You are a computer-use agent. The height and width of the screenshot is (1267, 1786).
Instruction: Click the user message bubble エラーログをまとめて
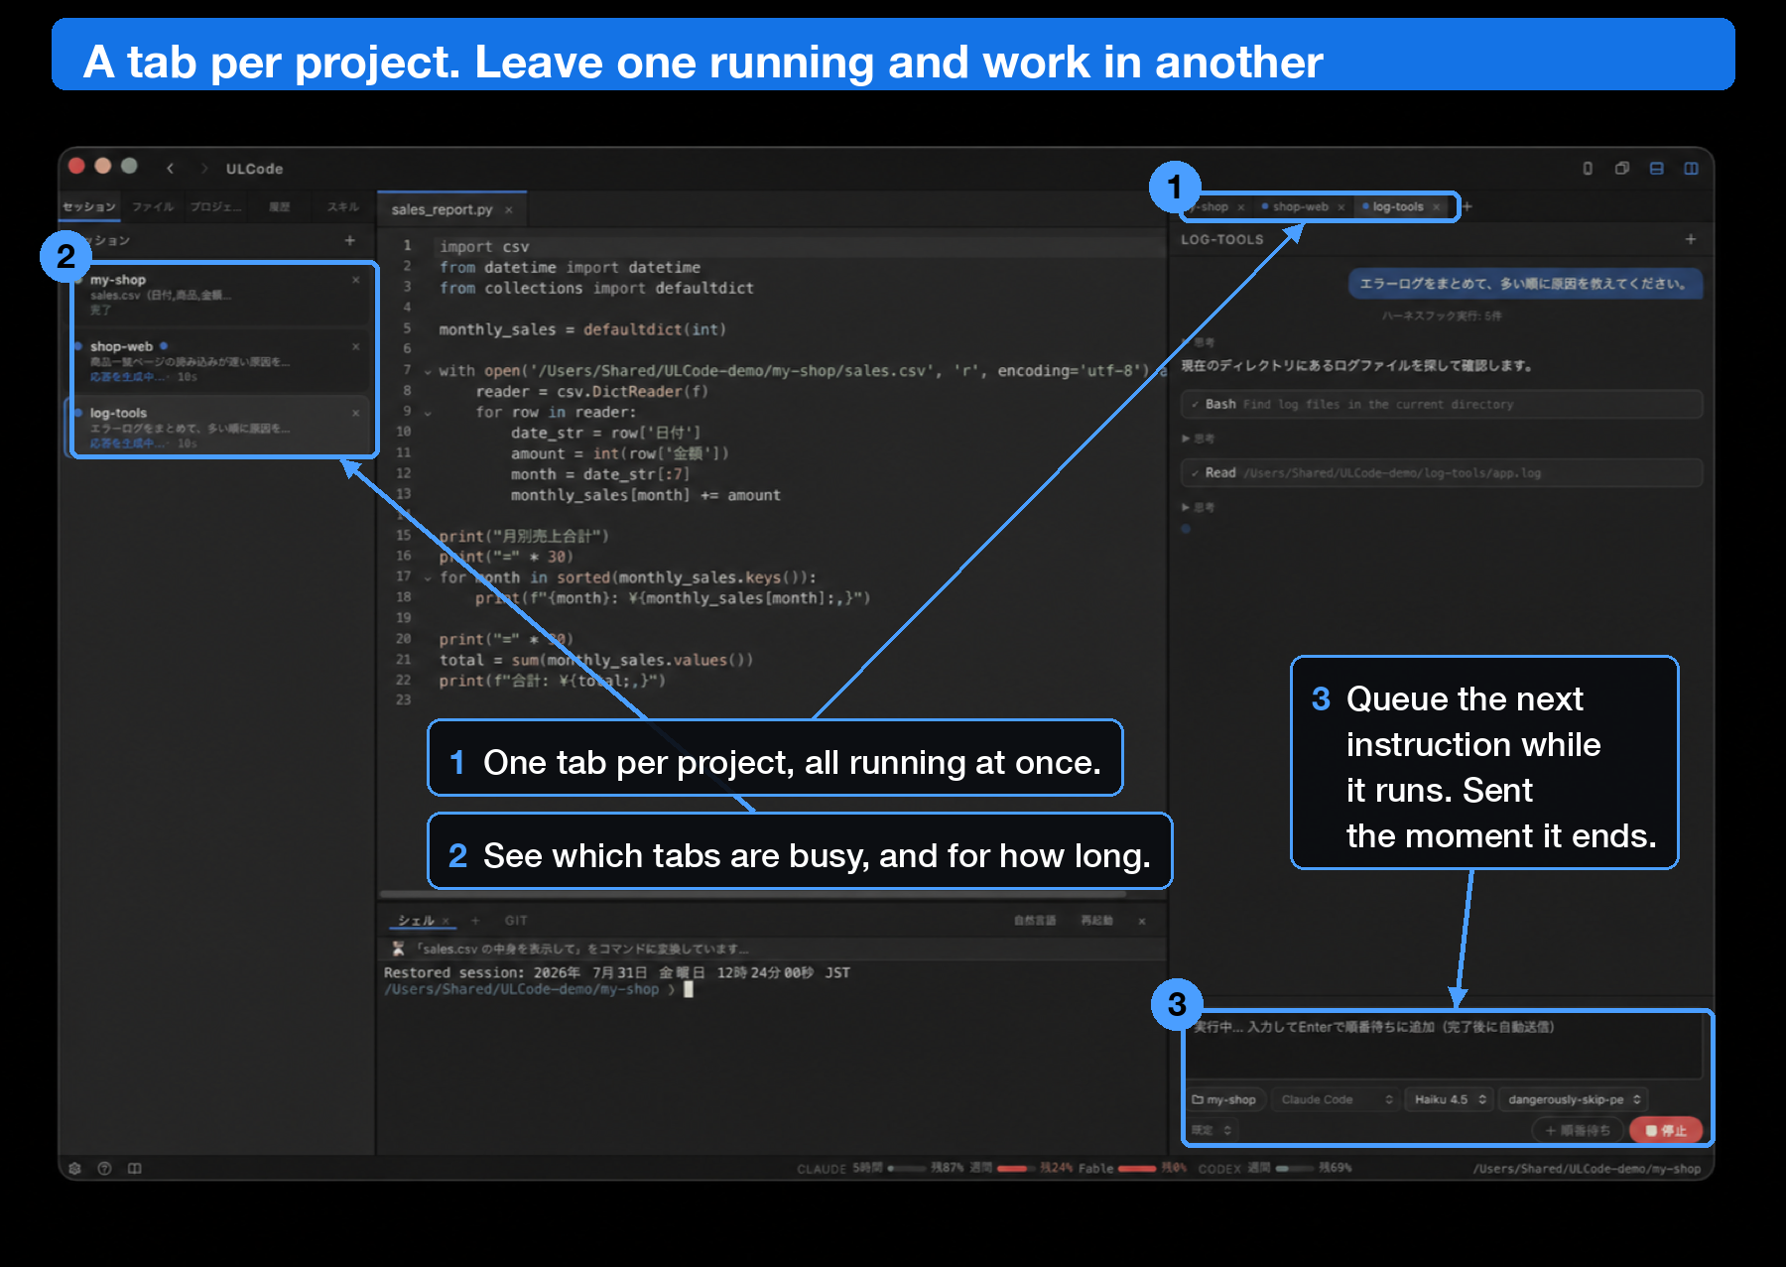coord(1525,284)
